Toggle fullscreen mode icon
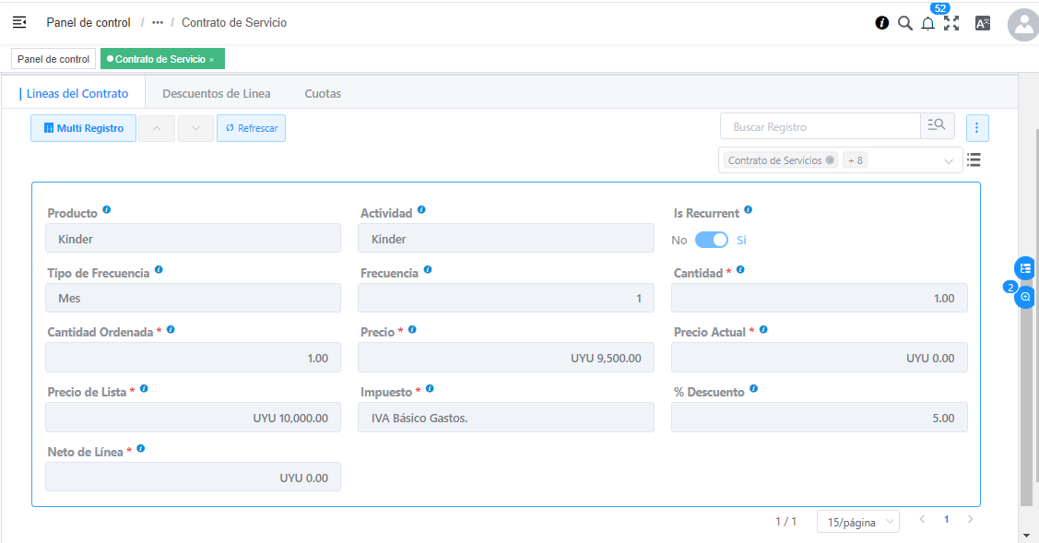The height and width of the screenshot is (543, 1039). [x=951, y=23]
